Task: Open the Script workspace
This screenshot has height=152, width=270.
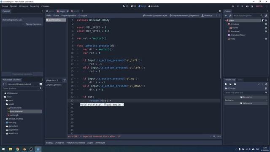Action: [x=142, y=6]
